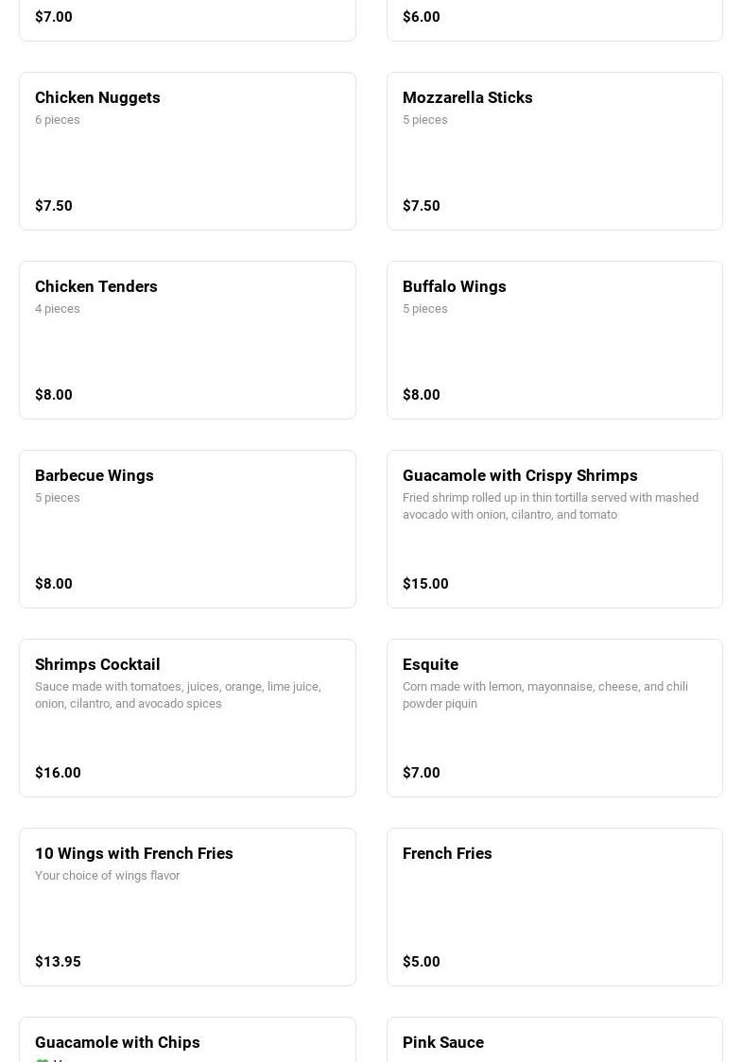Open the Buffalo Wings item

click(x=554, y=340)
